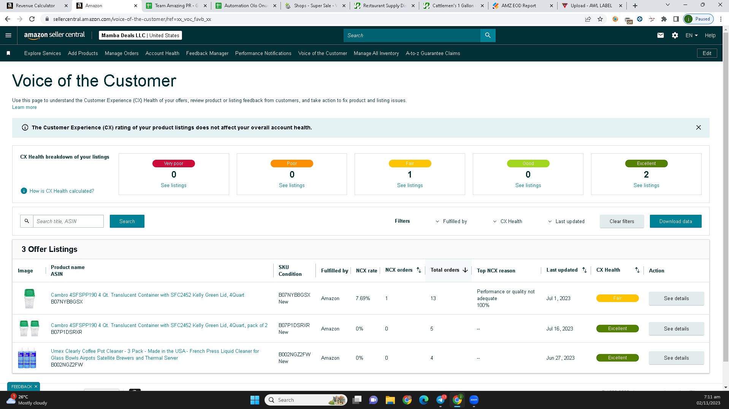This screenshot has height=409, width=729.
Task: Click the Search title, ASIN input field
Action: click(68, 221)
